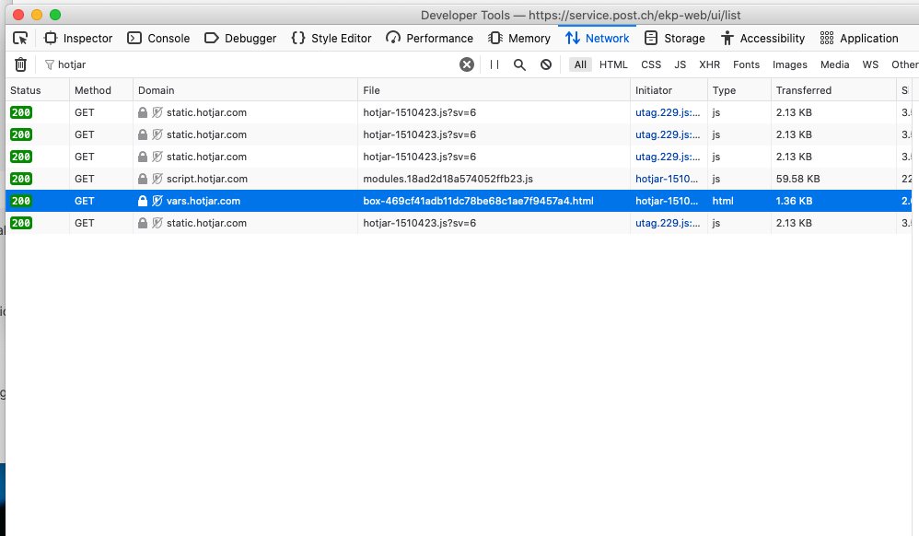This screenshot has height=536, width=919.
Task: Minimize the Developer Tools window
Action: tap(37, 15)
